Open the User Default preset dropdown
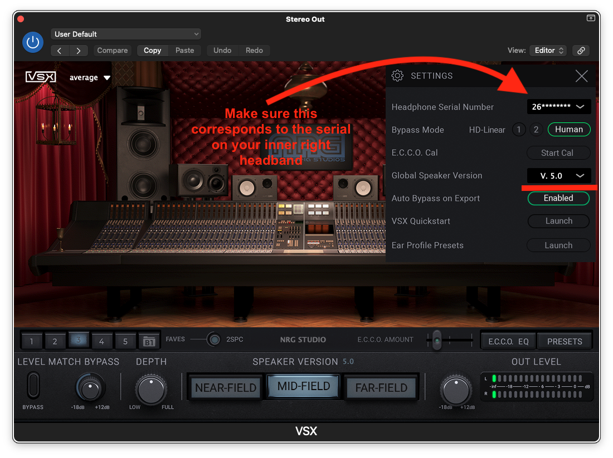This screenshot has width=613, height=458. tap(126, 35)
